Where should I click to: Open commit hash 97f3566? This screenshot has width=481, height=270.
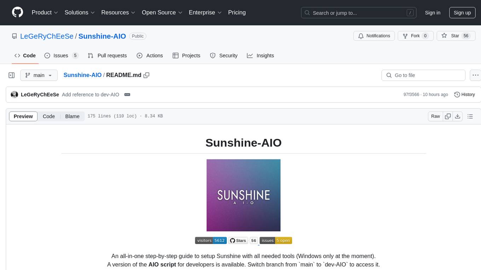(411, 95)
